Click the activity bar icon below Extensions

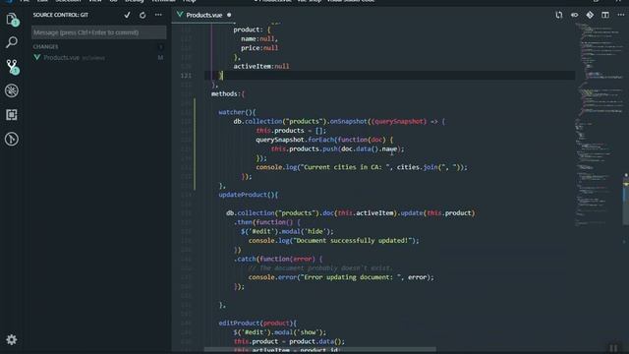pyautogui.click(x=12, y=139)
